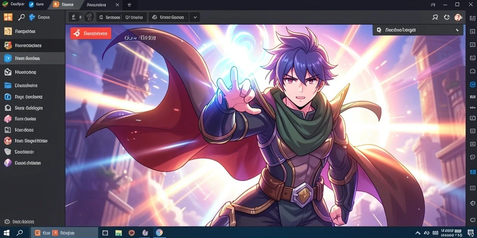Screen dimensions: 477x238
Task: Open the Windows Start menu
Action: [7, 233]
